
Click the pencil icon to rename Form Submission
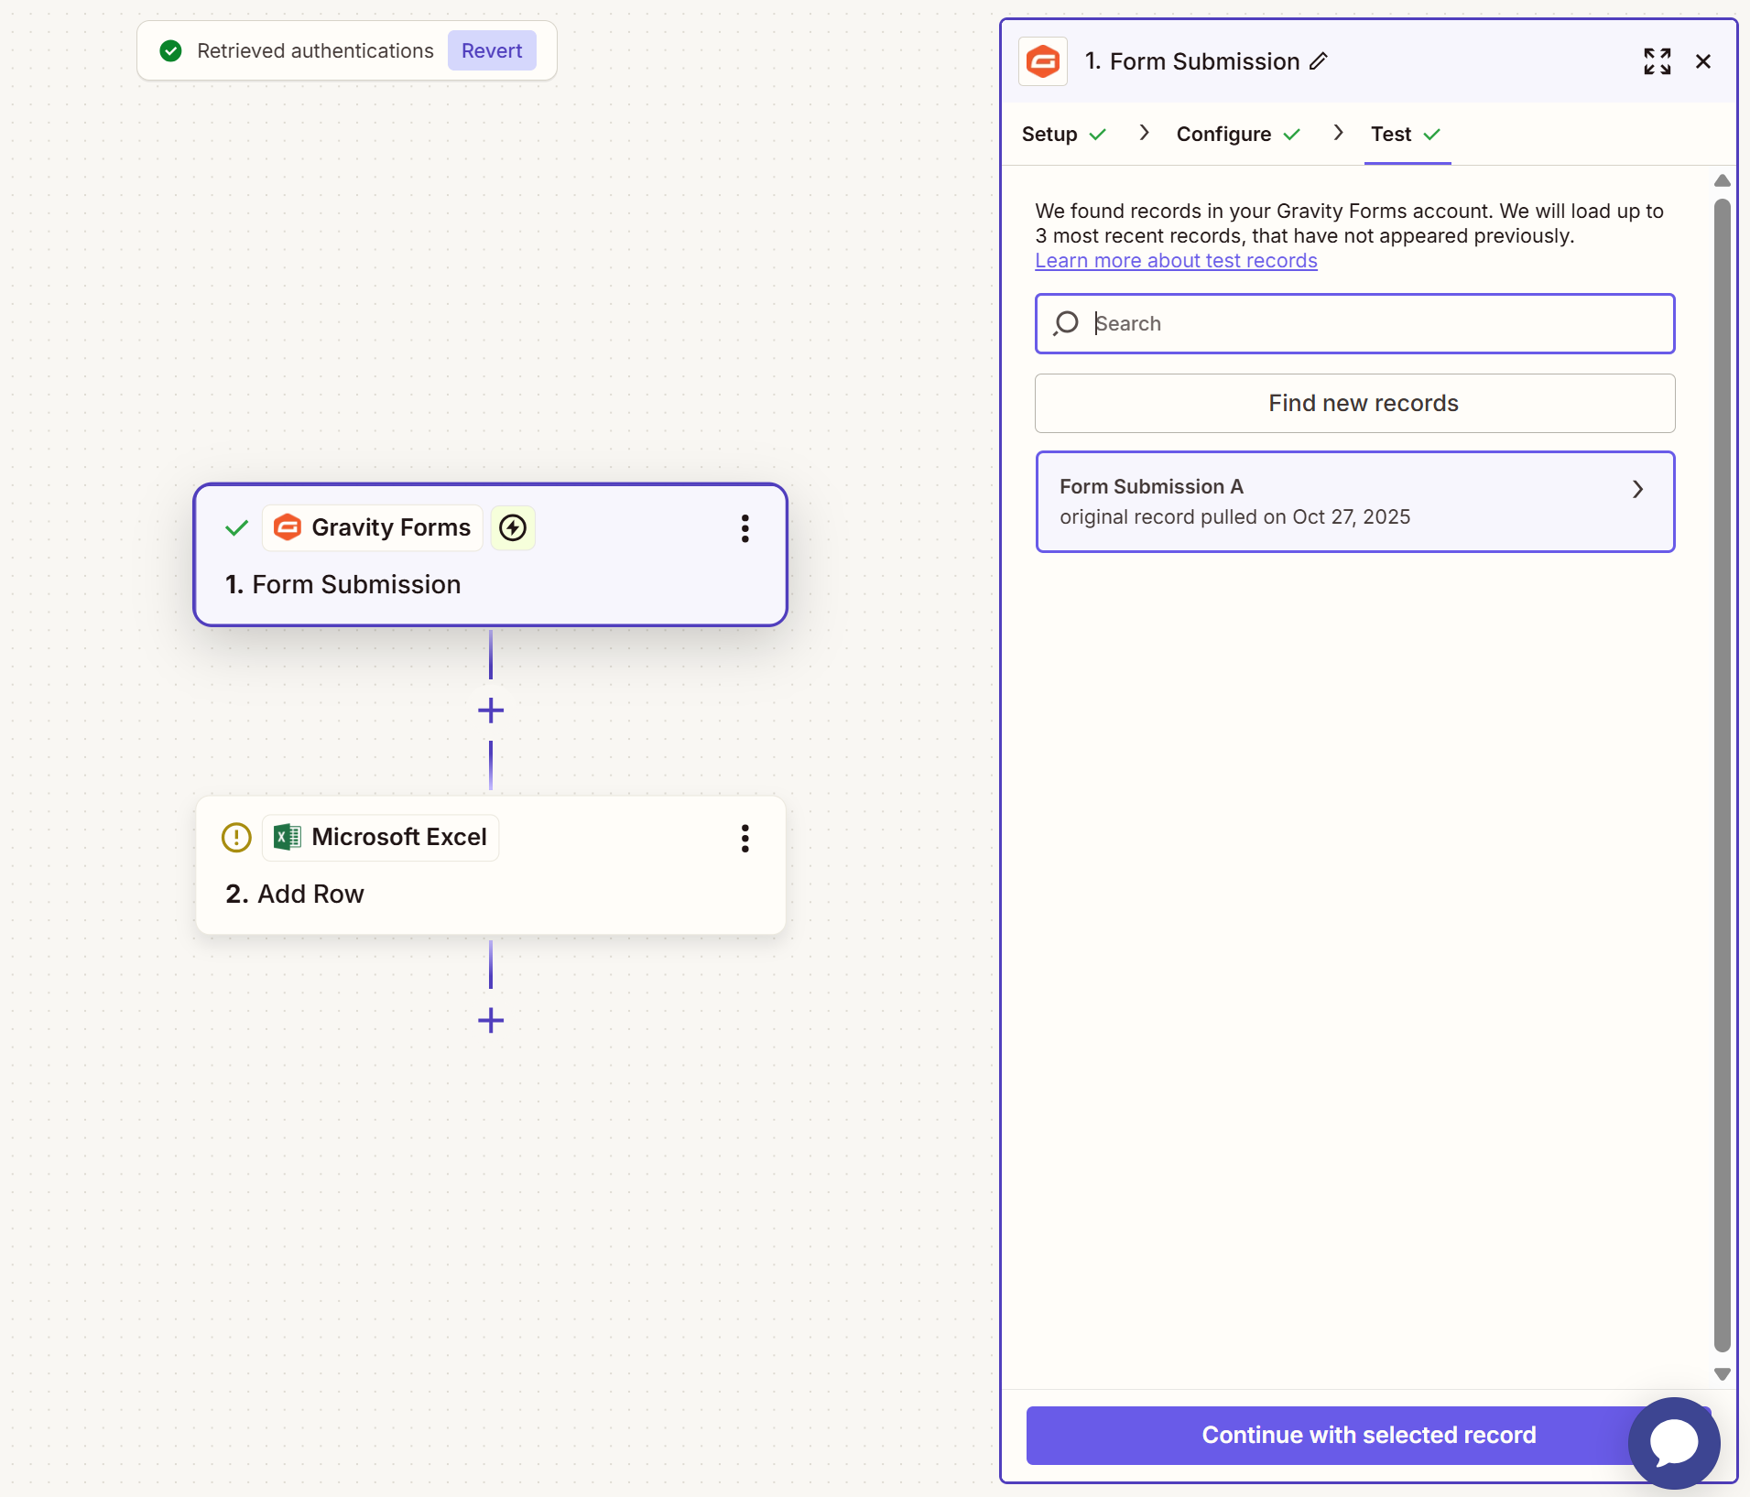(1319, 60)
